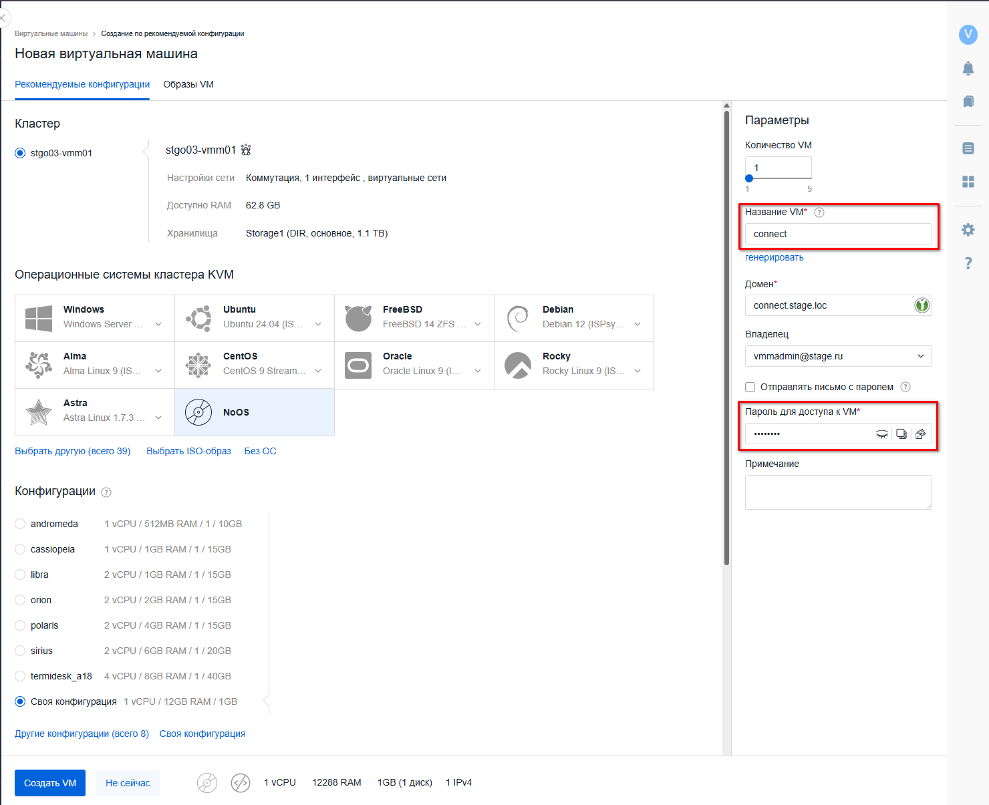Expand the Debian version chevron
The image size is (989, 805).
click(x=638, y=325)
